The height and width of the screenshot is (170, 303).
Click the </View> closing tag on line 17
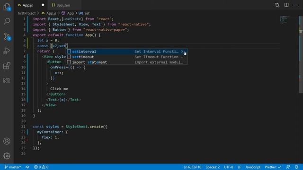[x=49, y=105]
